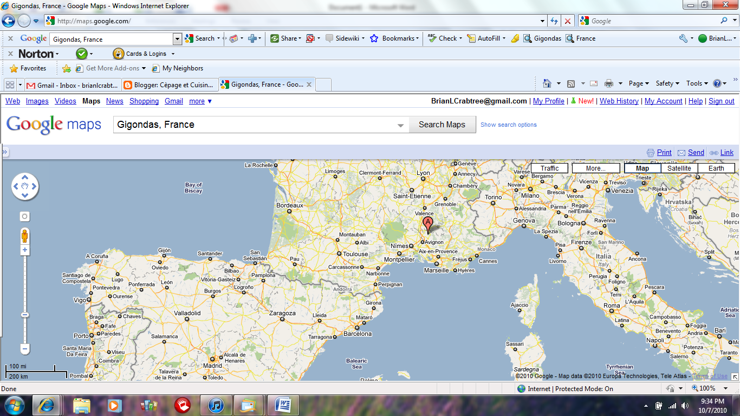Screen dimensions: 740x416
Task: Switch to the Gmail - Inbox tab
Action: (x=72, y=85)
